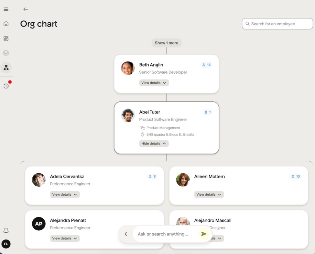Screen dimensions: 315x254
Task: Expand View details for Adela Cervantsz
Action: (65, 195)
